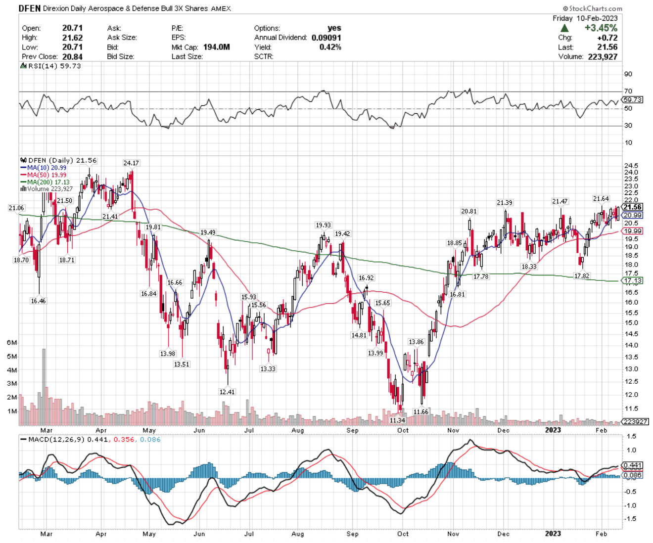Click the red MA(50) legend swatch
This screenshot has width=653, height=543.
pyautogui.click(x=23, y=175)
